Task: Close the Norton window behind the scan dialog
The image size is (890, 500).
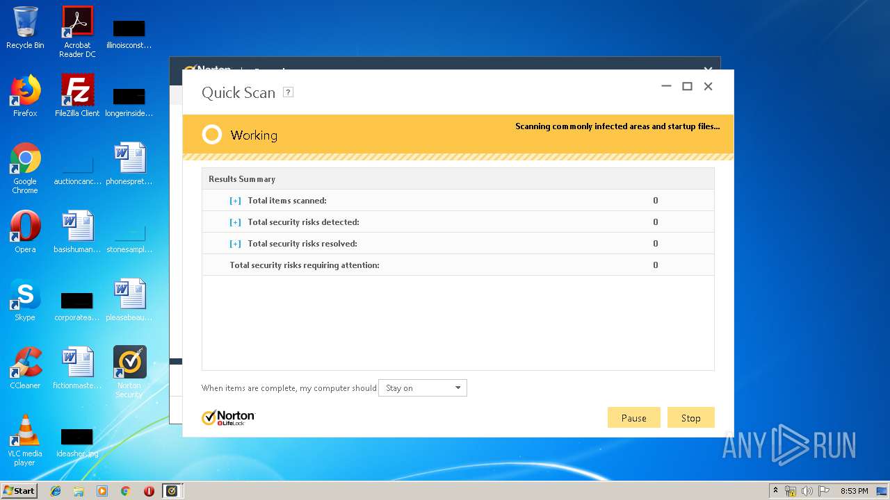Action: (x=708, y=69)
